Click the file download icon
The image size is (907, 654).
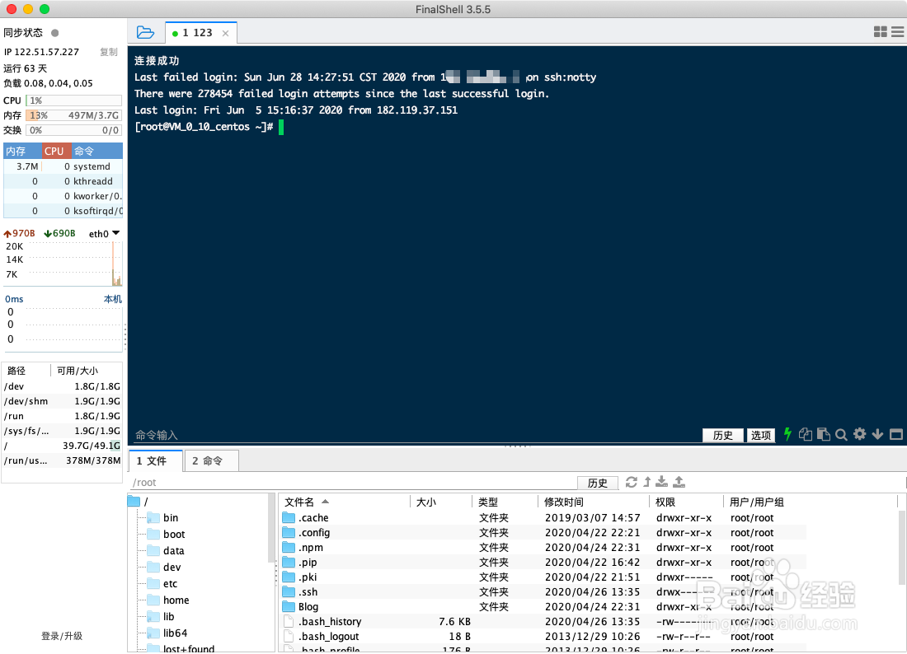(662, 482)
